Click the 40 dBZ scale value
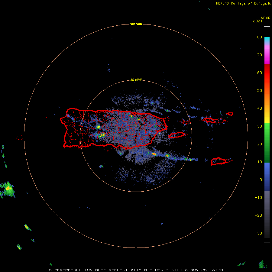The width and height of the screenshot is (272, 272). 260,108
